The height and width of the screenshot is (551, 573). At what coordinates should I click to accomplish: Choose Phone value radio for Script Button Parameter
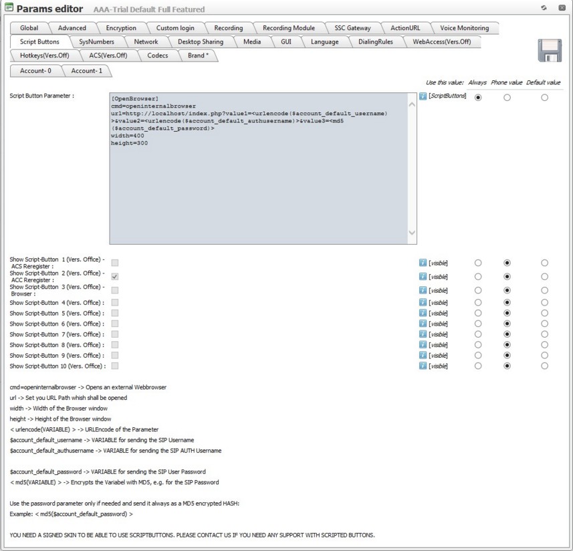507,98
